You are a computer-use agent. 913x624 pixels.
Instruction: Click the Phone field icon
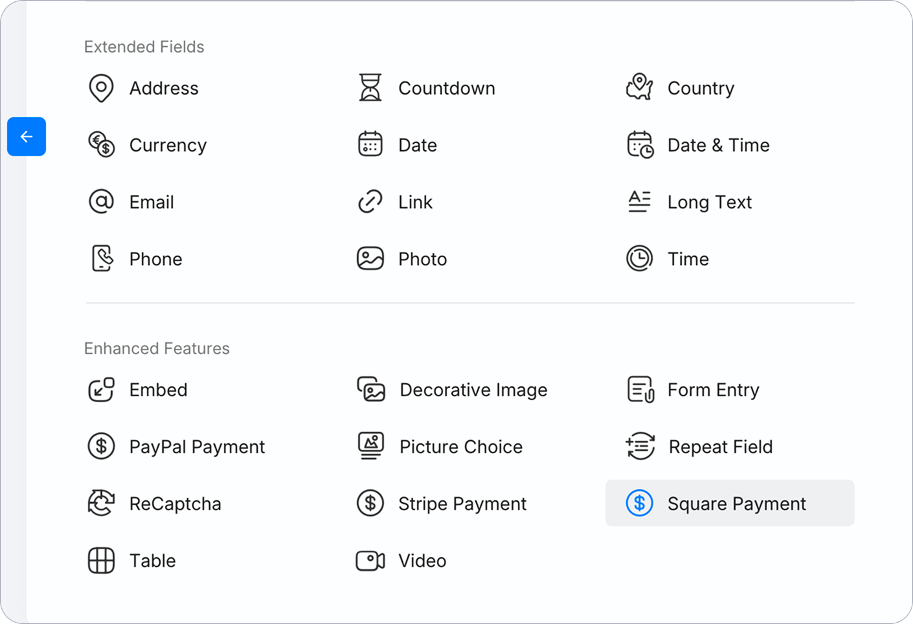pyautogui.click(x=102, y=258)
